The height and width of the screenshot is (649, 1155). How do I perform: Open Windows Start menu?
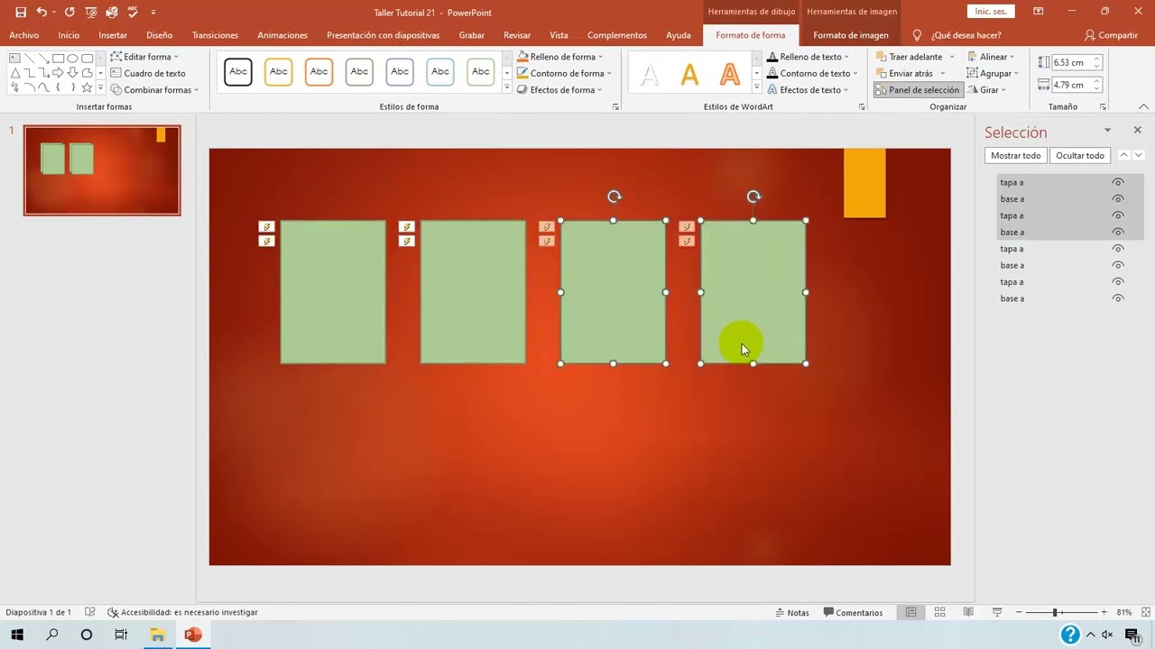tap(17, 635)
